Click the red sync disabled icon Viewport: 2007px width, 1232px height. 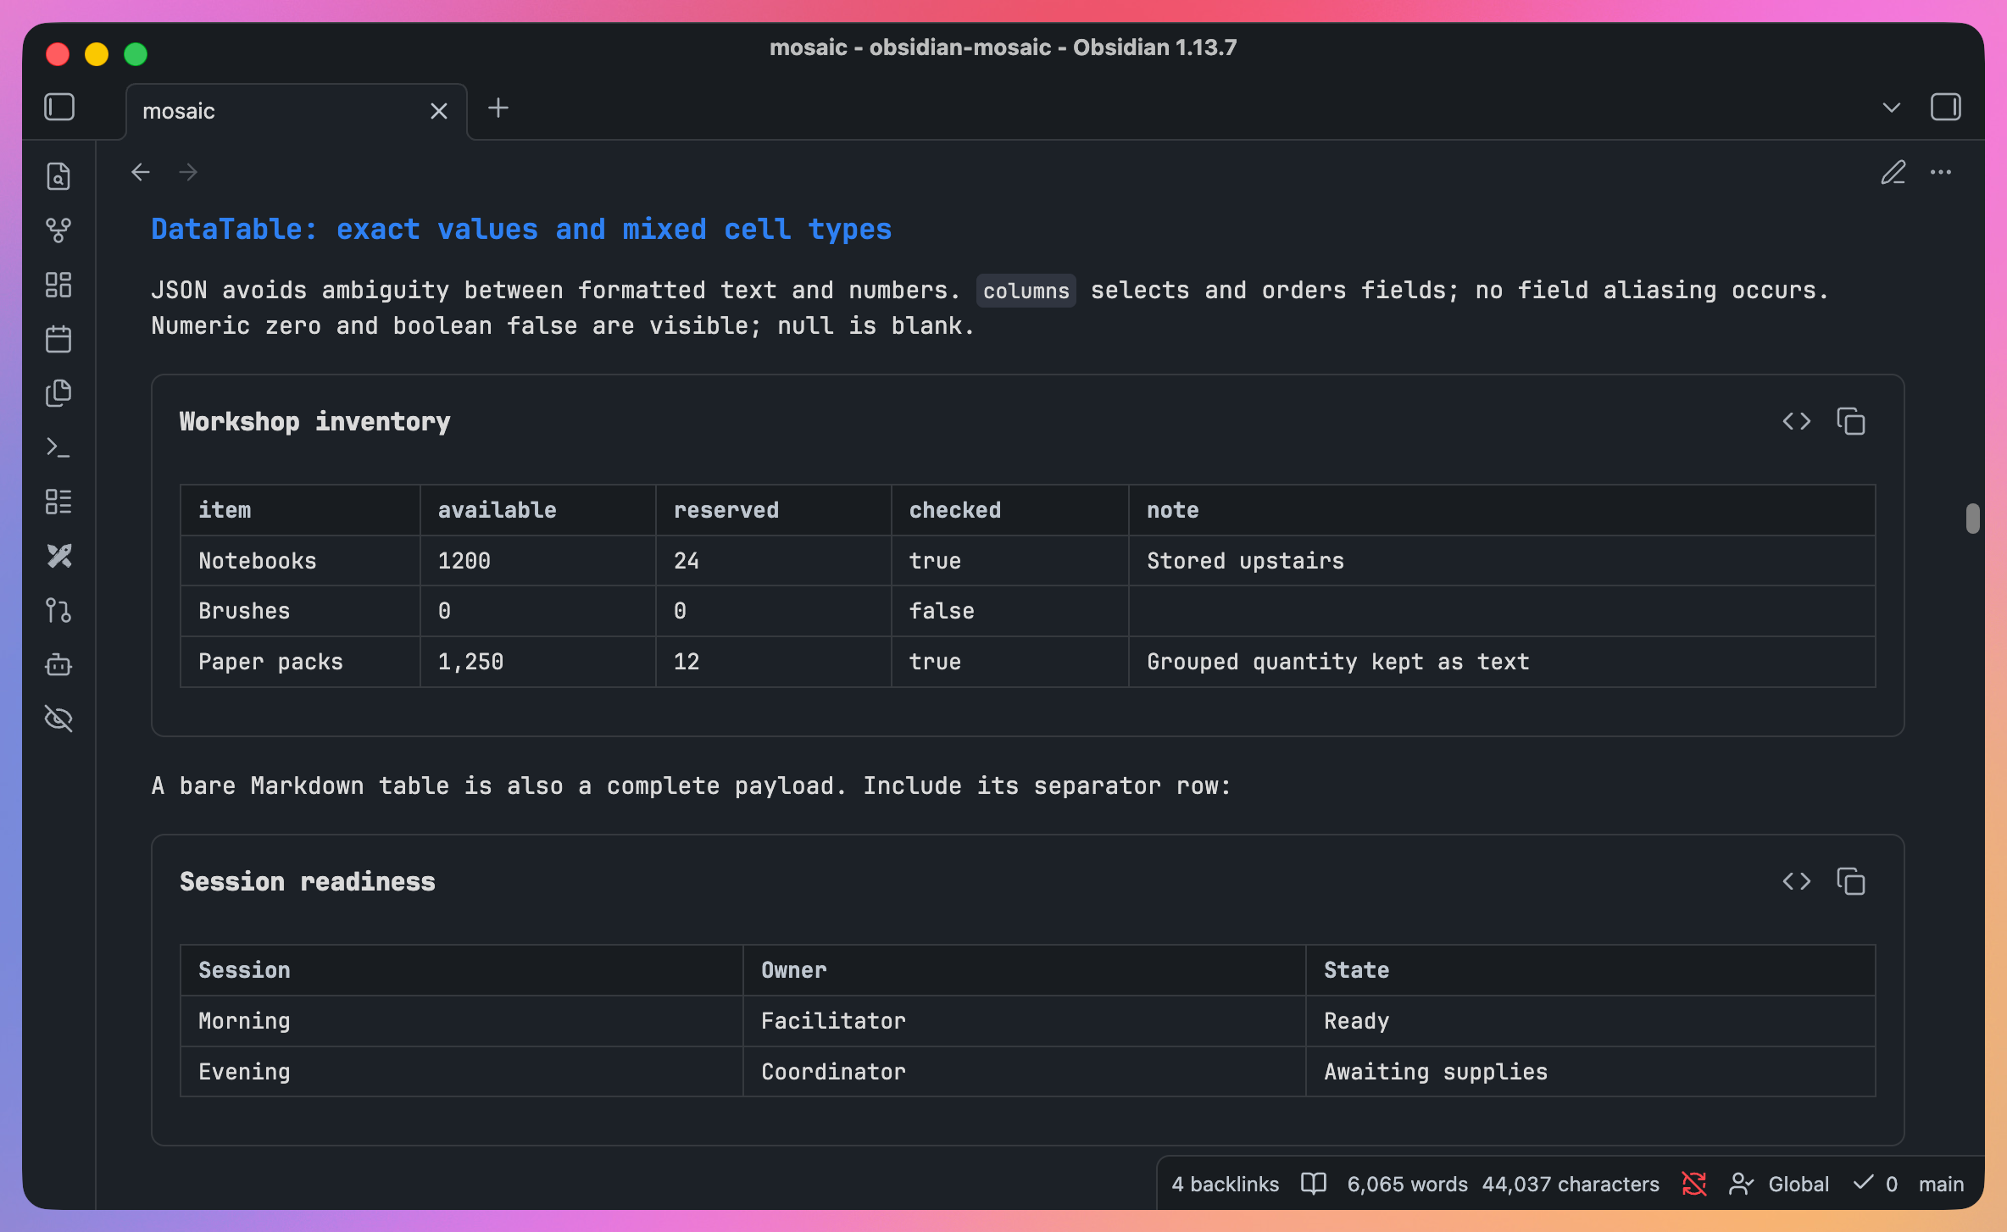coord(1694,1184)
